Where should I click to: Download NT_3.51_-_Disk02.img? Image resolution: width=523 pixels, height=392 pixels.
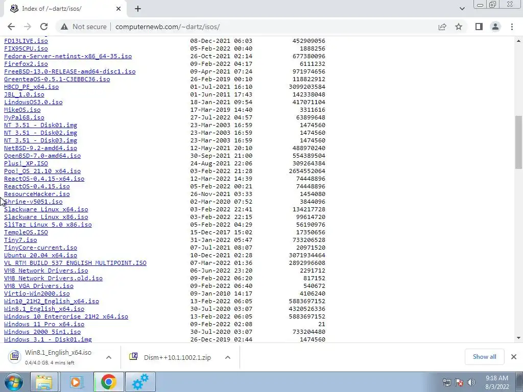pyautogui.click(x=40, y=133)
